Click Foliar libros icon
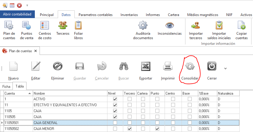The image size is (253, 132). (x=78, y=30)
